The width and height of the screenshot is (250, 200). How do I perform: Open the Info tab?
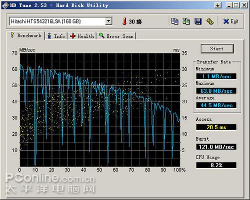[x=56, y=36]
